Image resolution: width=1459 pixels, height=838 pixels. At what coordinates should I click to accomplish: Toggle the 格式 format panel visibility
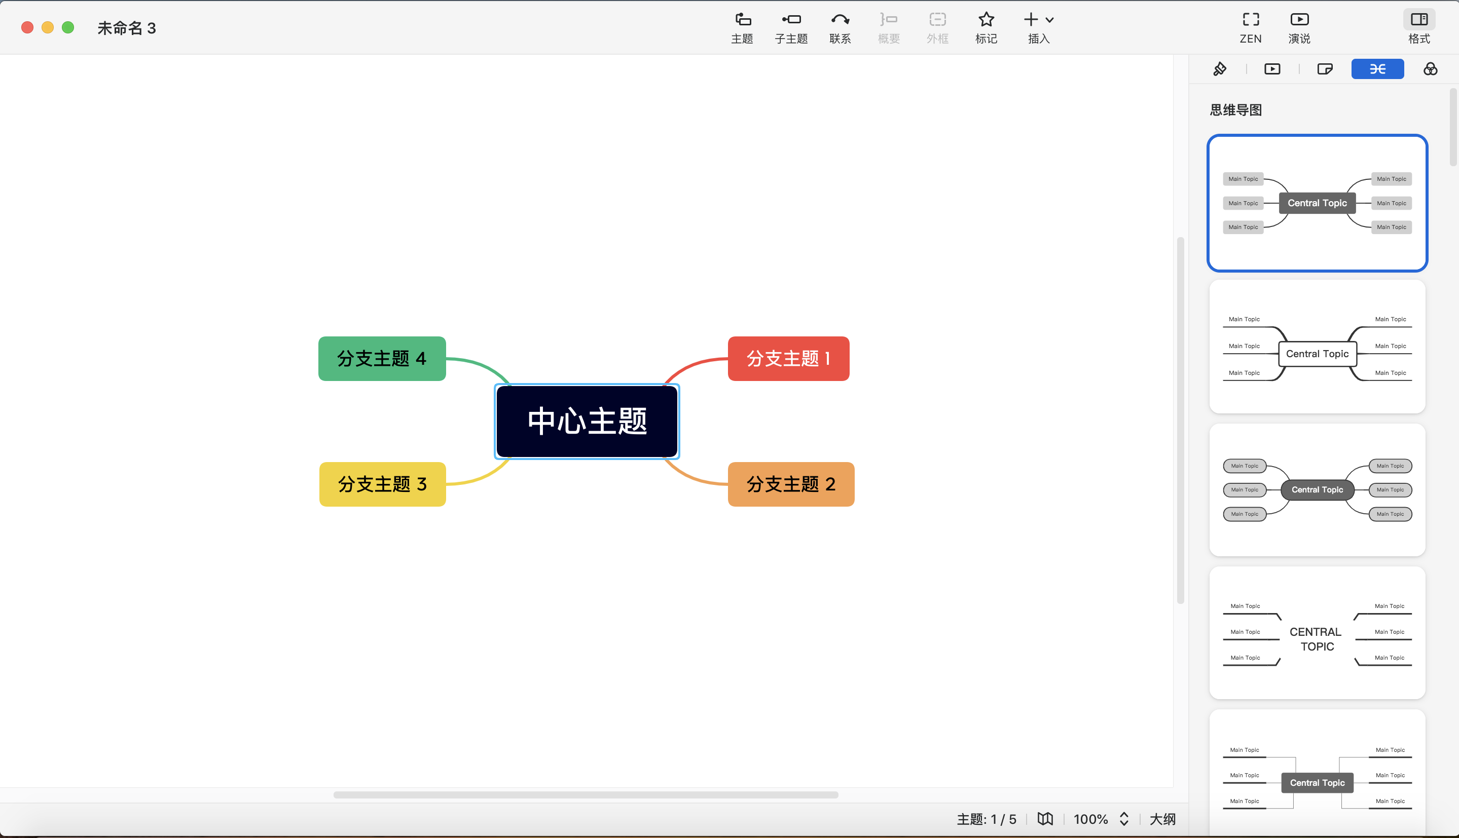(x=1418, y=26)
